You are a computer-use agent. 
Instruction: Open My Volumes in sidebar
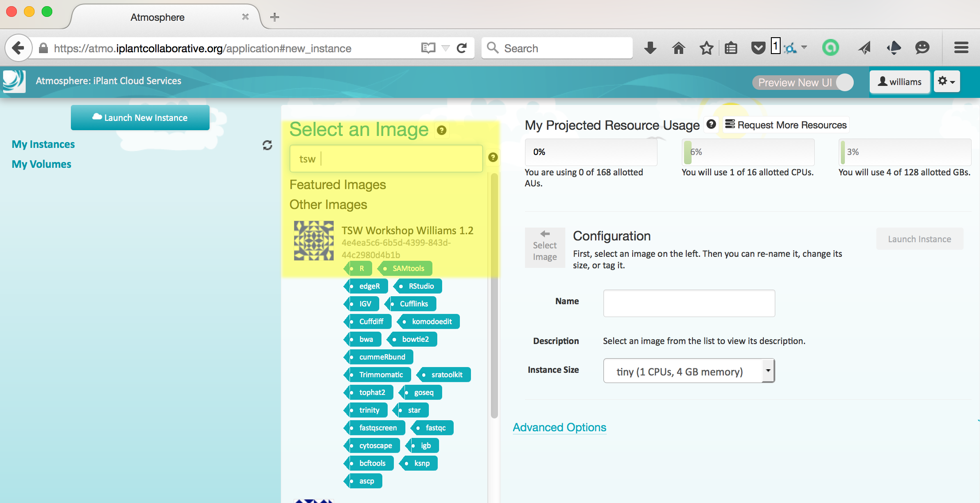41,164
